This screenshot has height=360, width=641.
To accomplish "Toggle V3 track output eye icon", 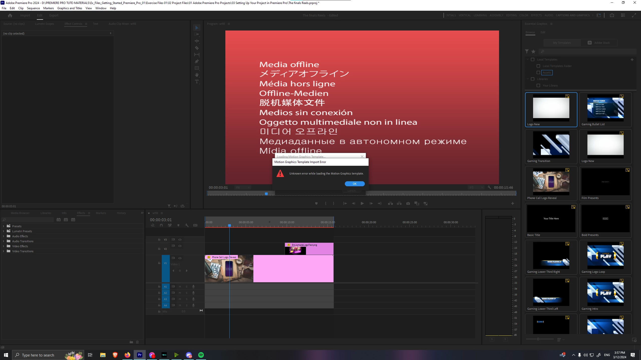I will [x=180, y=239].
